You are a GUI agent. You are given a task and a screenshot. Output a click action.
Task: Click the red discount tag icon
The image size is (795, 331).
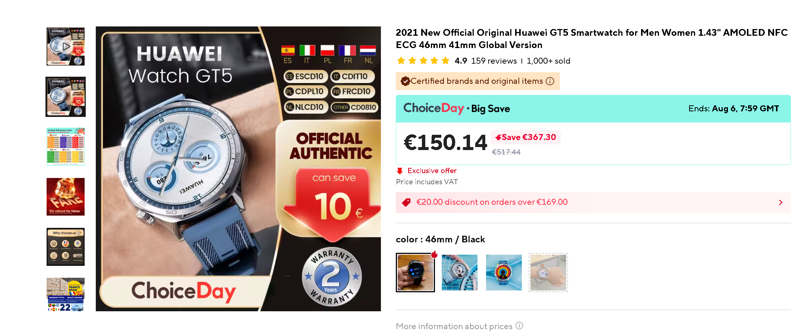coord(406,202)
